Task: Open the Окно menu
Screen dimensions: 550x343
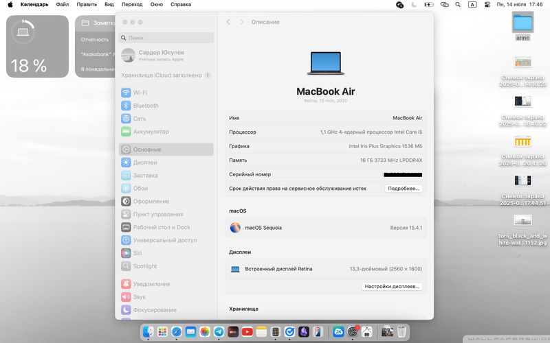Action: pos(157,5)
